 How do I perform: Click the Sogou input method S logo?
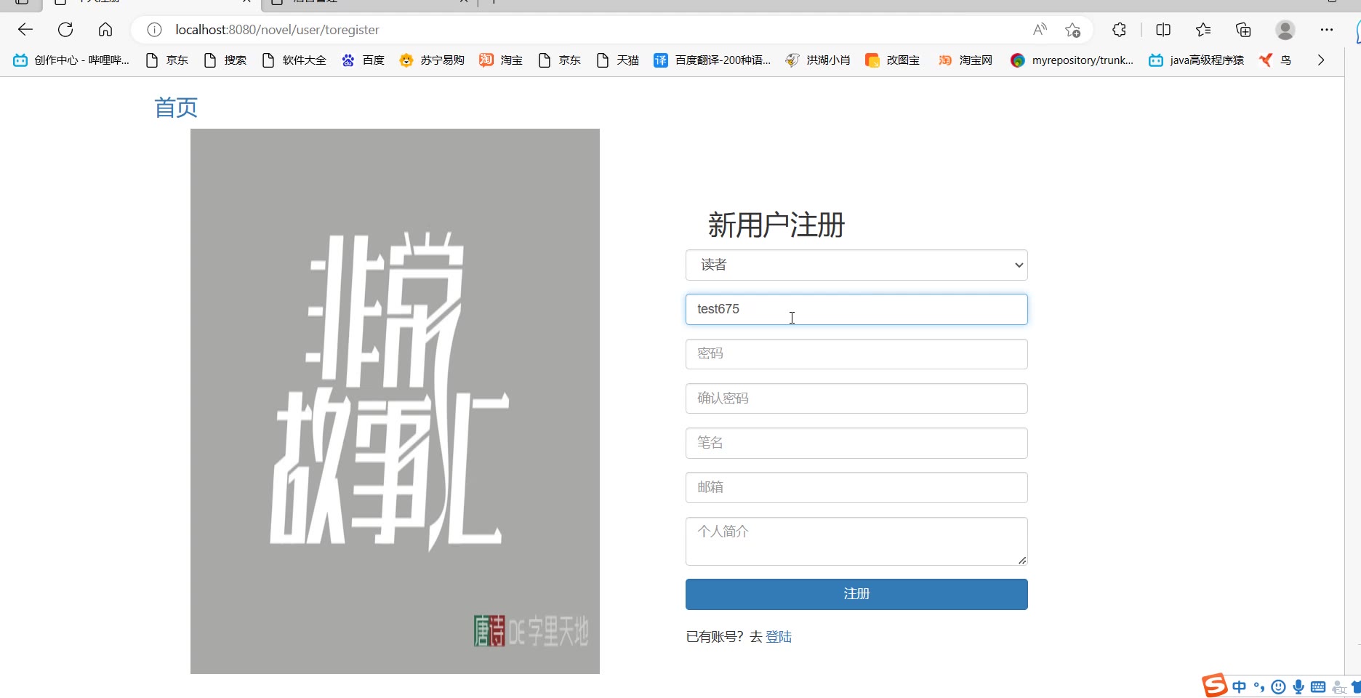1214,686
